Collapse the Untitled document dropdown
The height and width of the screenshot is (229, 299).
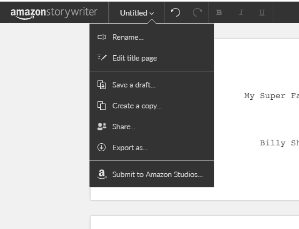click(x=137, y=13)
